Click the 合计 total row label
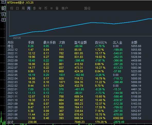The height and width of the screenshot is (125, 152). [x=10, y=122]
